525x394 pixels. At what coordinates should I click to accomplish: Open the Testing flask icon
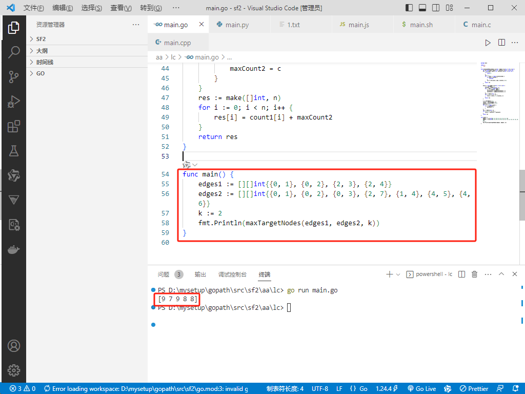pos(14,151)
